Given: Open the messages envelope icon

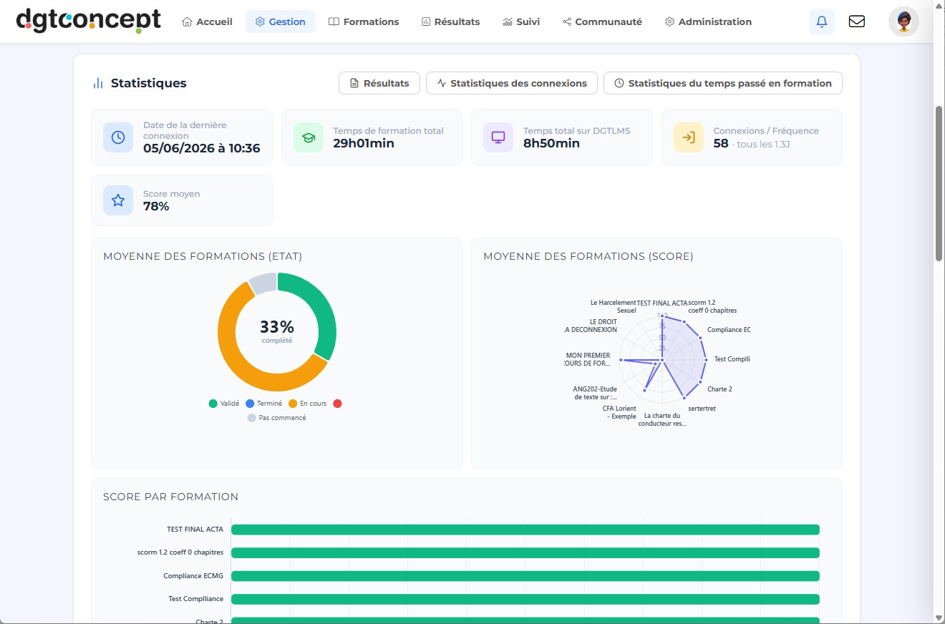Looking at the screenshot, I should pos(856,21).
